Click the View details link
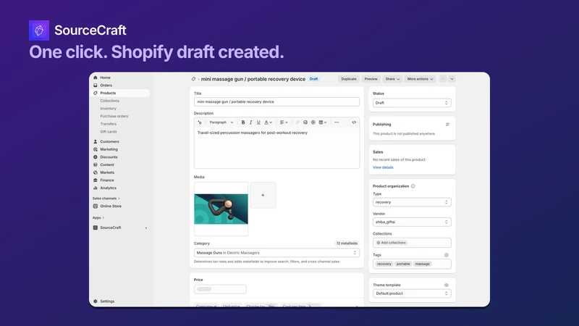Screen dimensions: 579x326 tap(383, 167)
